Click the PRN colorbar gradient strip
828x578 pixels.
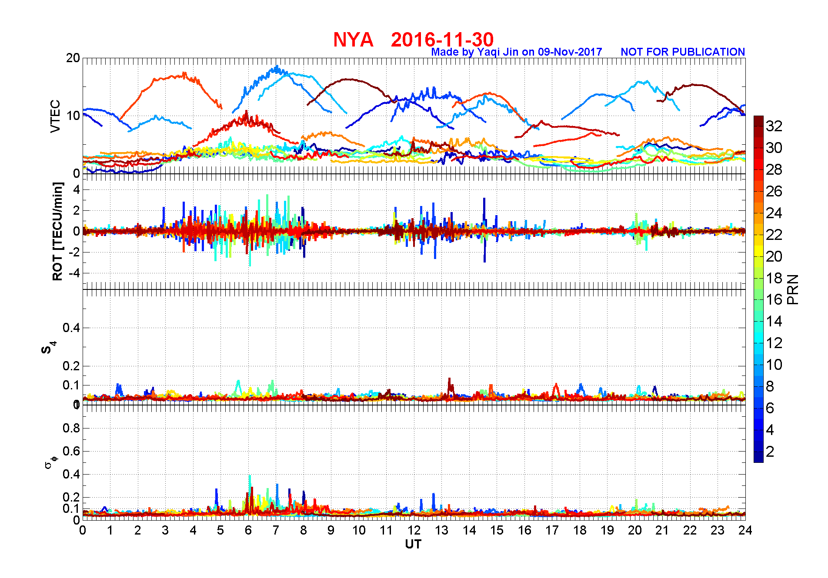tap(758, 289)
